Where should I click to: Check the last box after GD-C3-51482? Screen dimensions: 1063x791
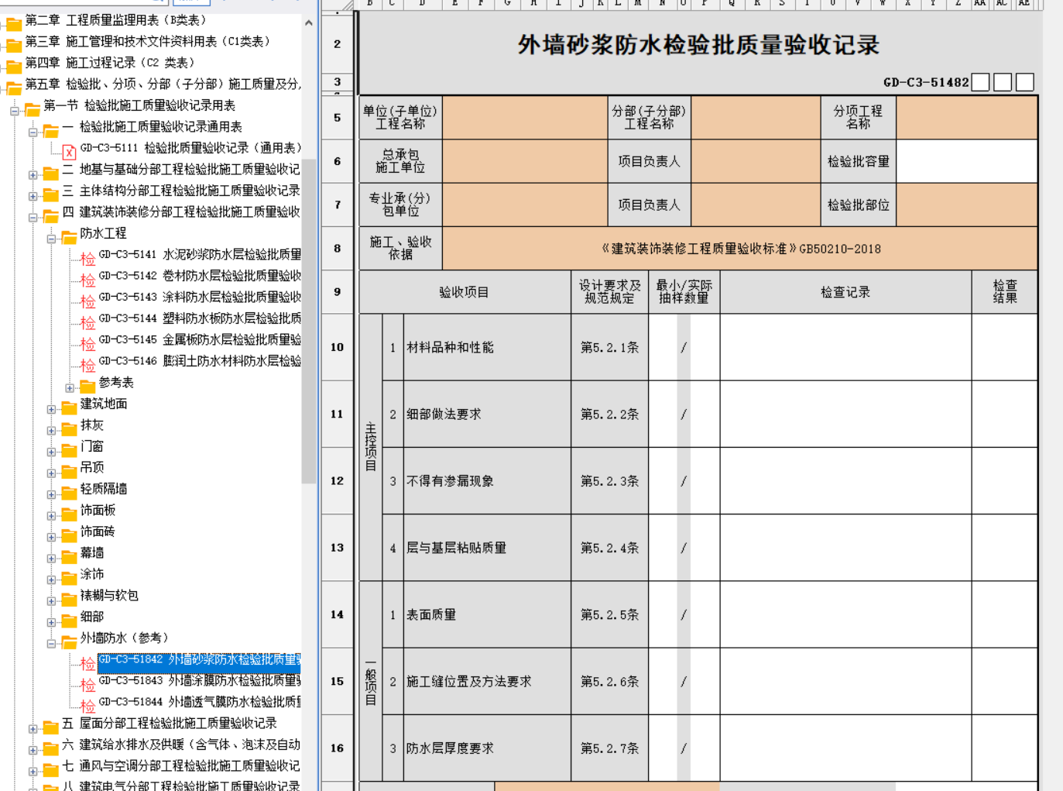pyautogui.click(x=1025, y=82)
